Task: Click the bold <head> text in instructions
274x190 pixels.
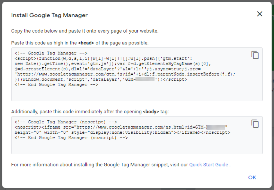Action: coord(86,43)
